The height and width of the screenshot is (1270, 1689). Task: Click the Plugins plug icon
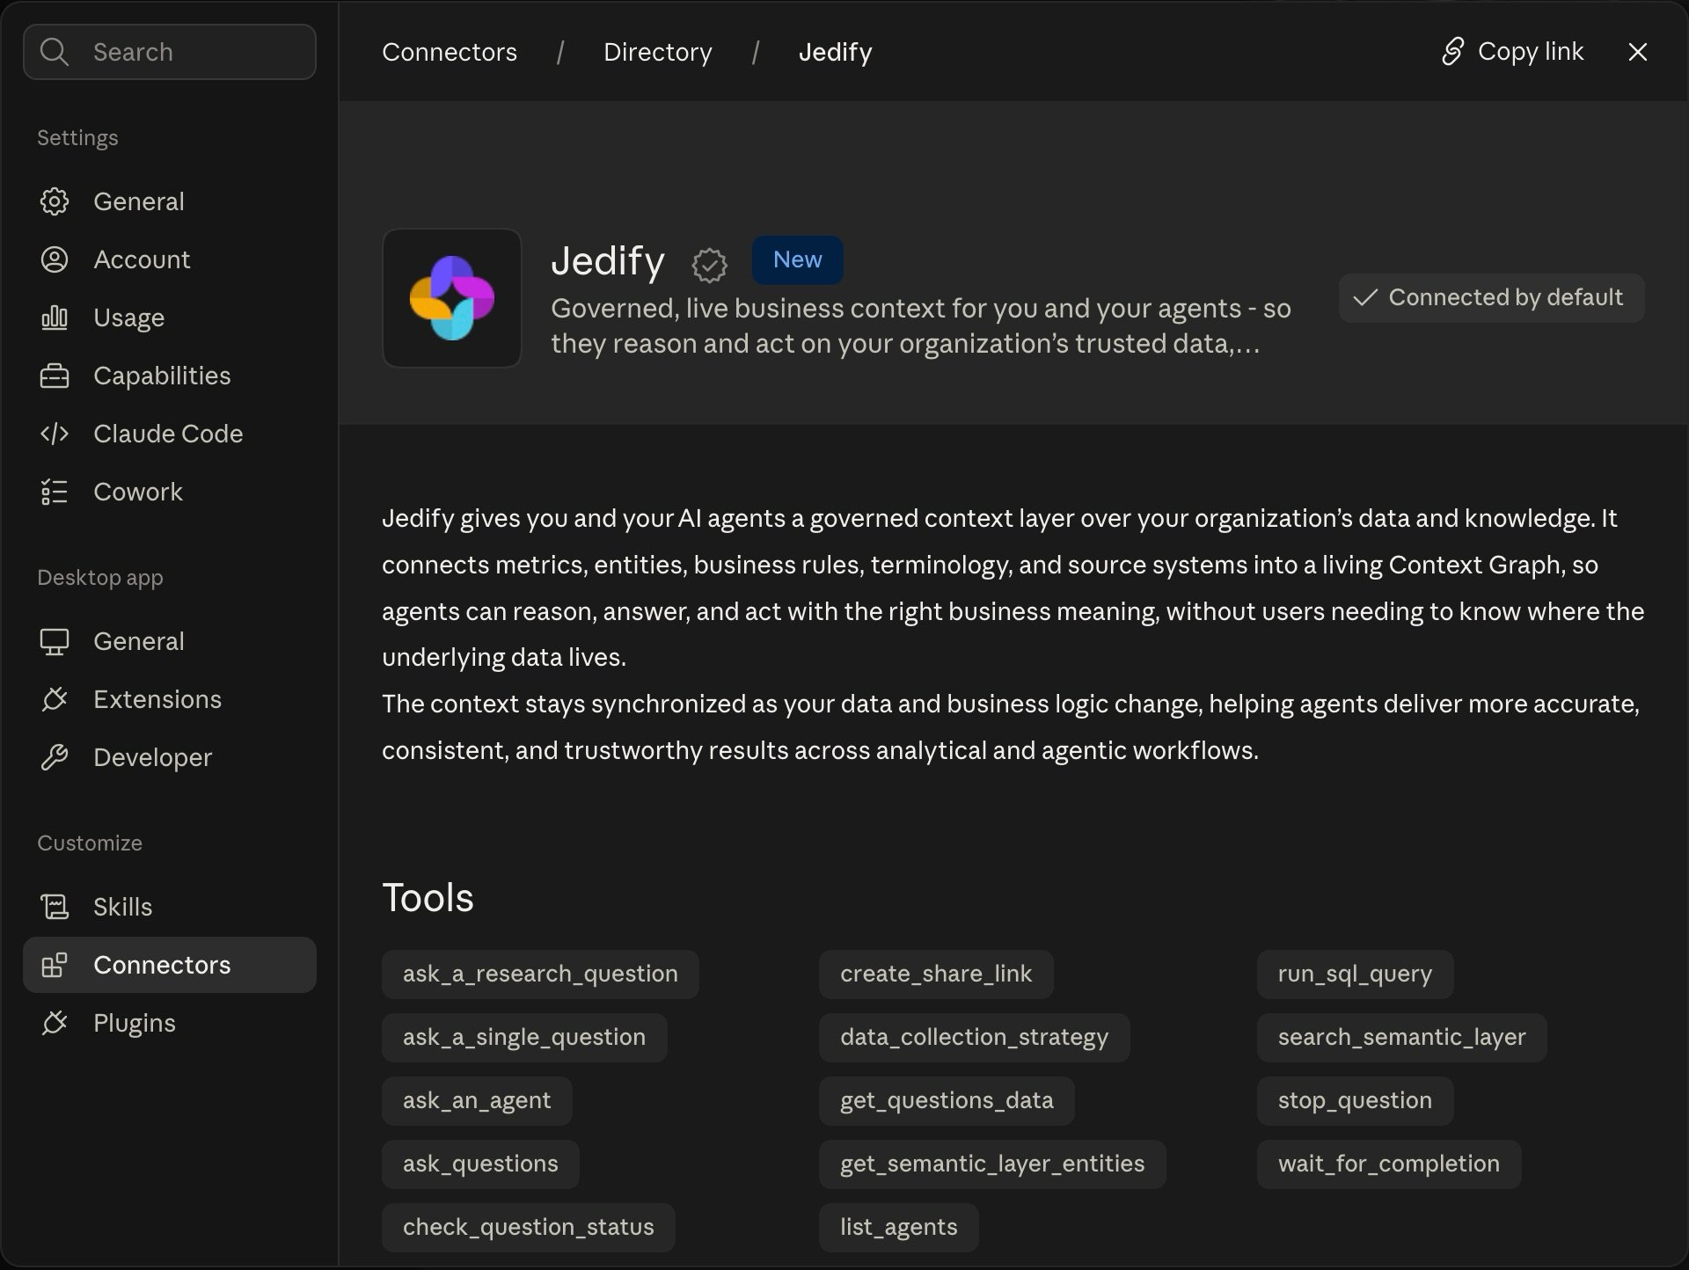pyautogui.click(x=55, y=1023)
